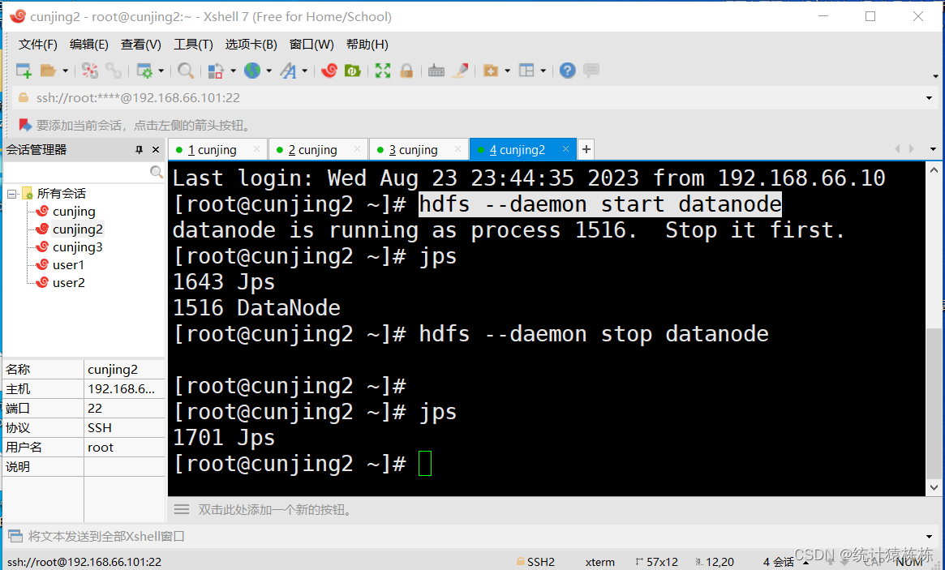Expand the layout icon dropdown arrow
Image resolution: width=945 pixels, height=570 pixels.
[543, 71]
